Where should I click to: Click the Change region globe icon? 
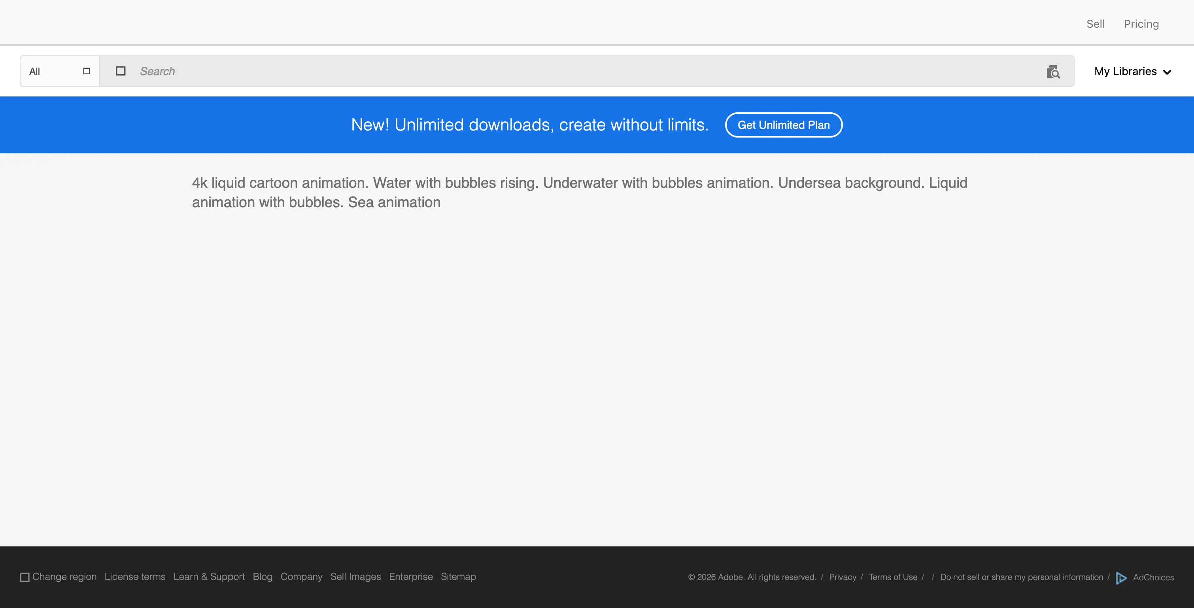tap(25, 577)
